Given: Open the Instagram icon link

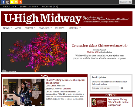Looking at the screenshot, I should click(8, 2).
